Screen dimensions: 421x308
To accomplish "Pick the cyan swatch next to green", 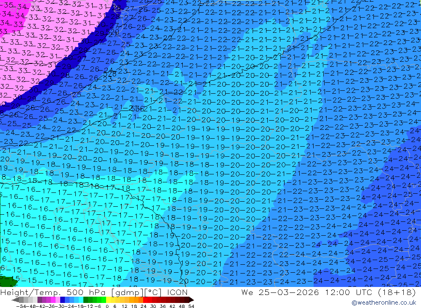I will click(81, 300).
